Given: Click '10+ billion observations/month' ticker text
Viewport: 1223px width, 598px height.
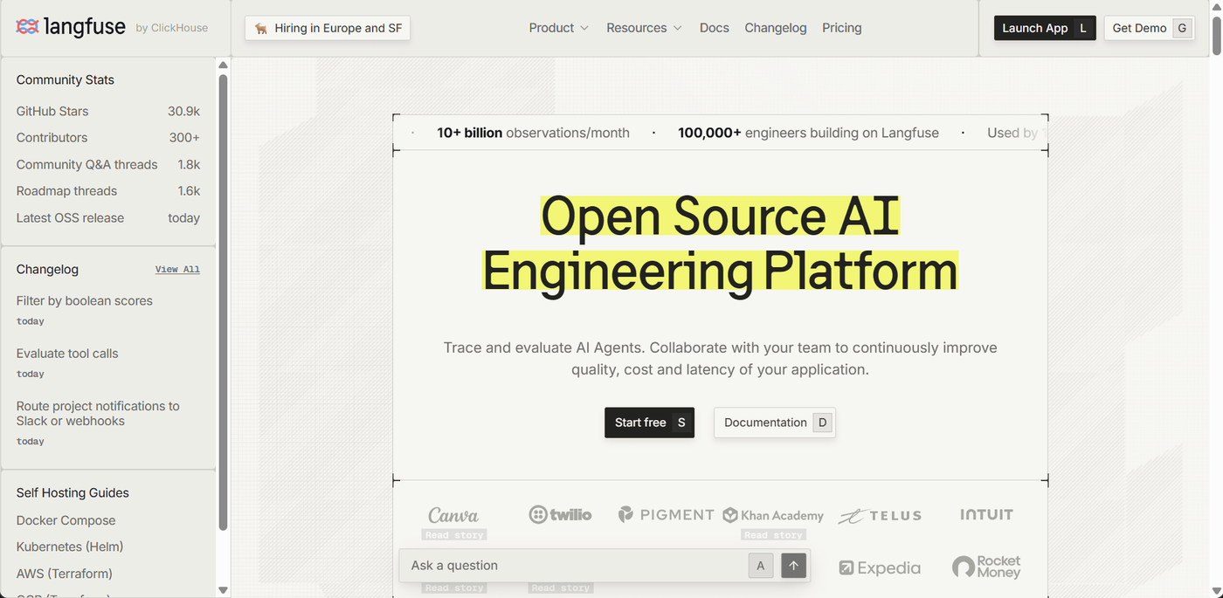Looking at the screenshot, I should (533, 133).
